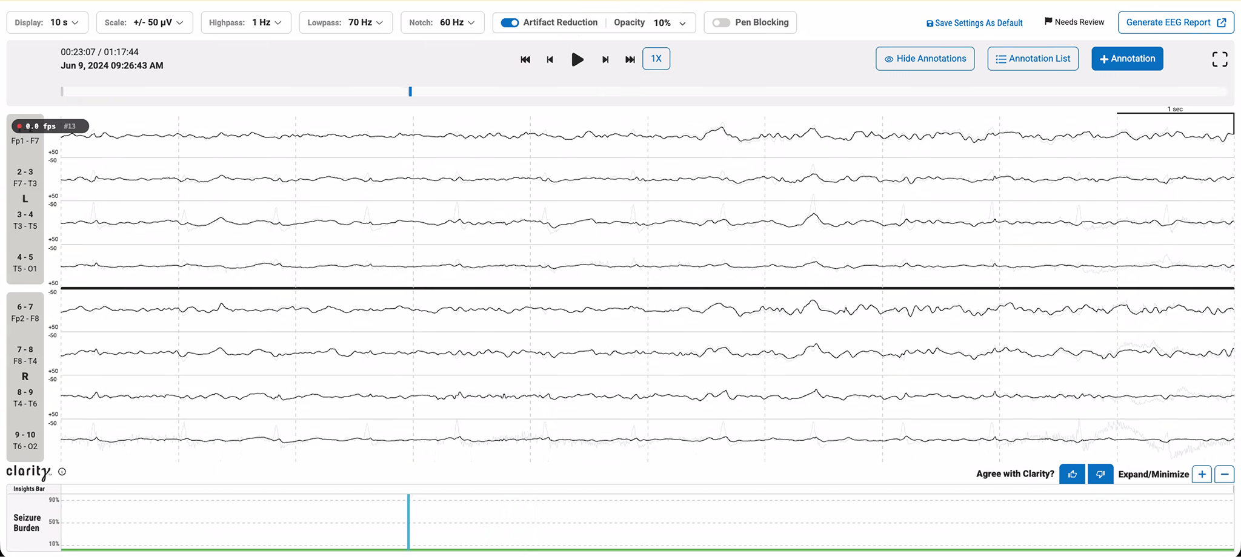Screen dimensions: 1241x557
Task: Hide Annotations with eye button
Action: pyautogui.click(x=925, y=59)
